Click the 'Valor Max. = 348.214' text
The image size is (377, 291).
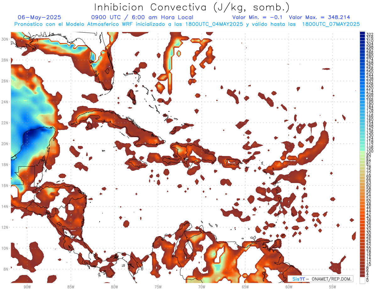[x=320, y=17]
